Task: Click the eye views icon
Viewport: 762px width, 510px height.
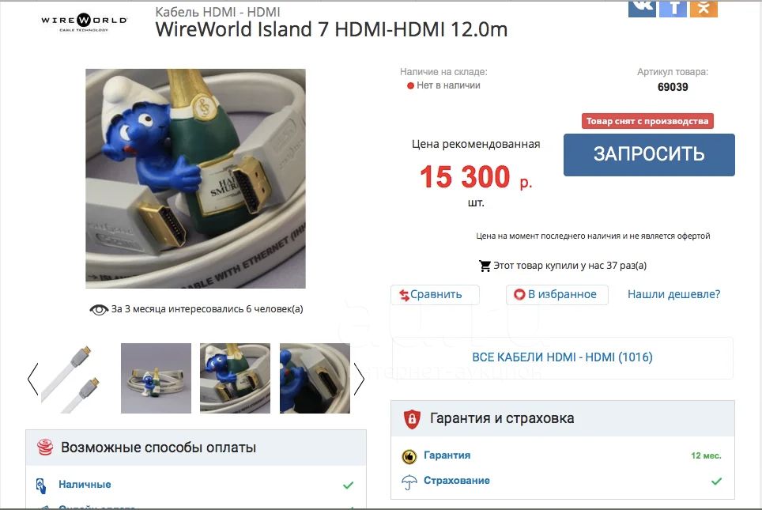Action: [x=99, y=310]
